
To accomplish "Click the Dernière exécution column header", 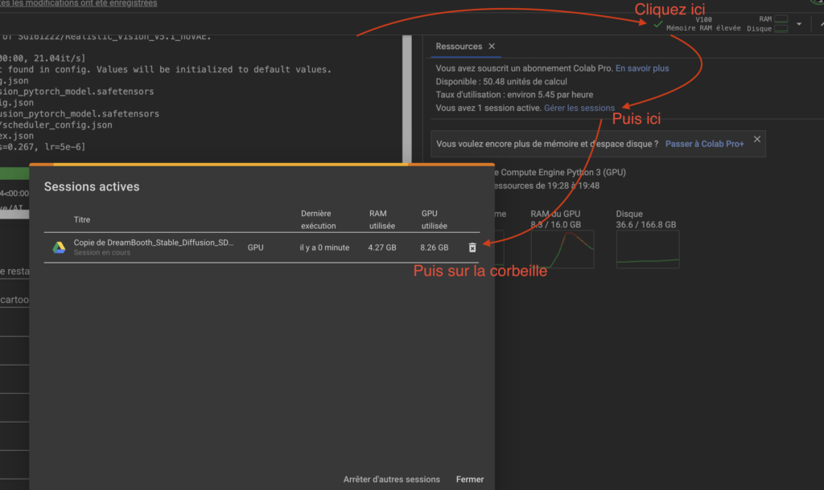I will point(319,220).
